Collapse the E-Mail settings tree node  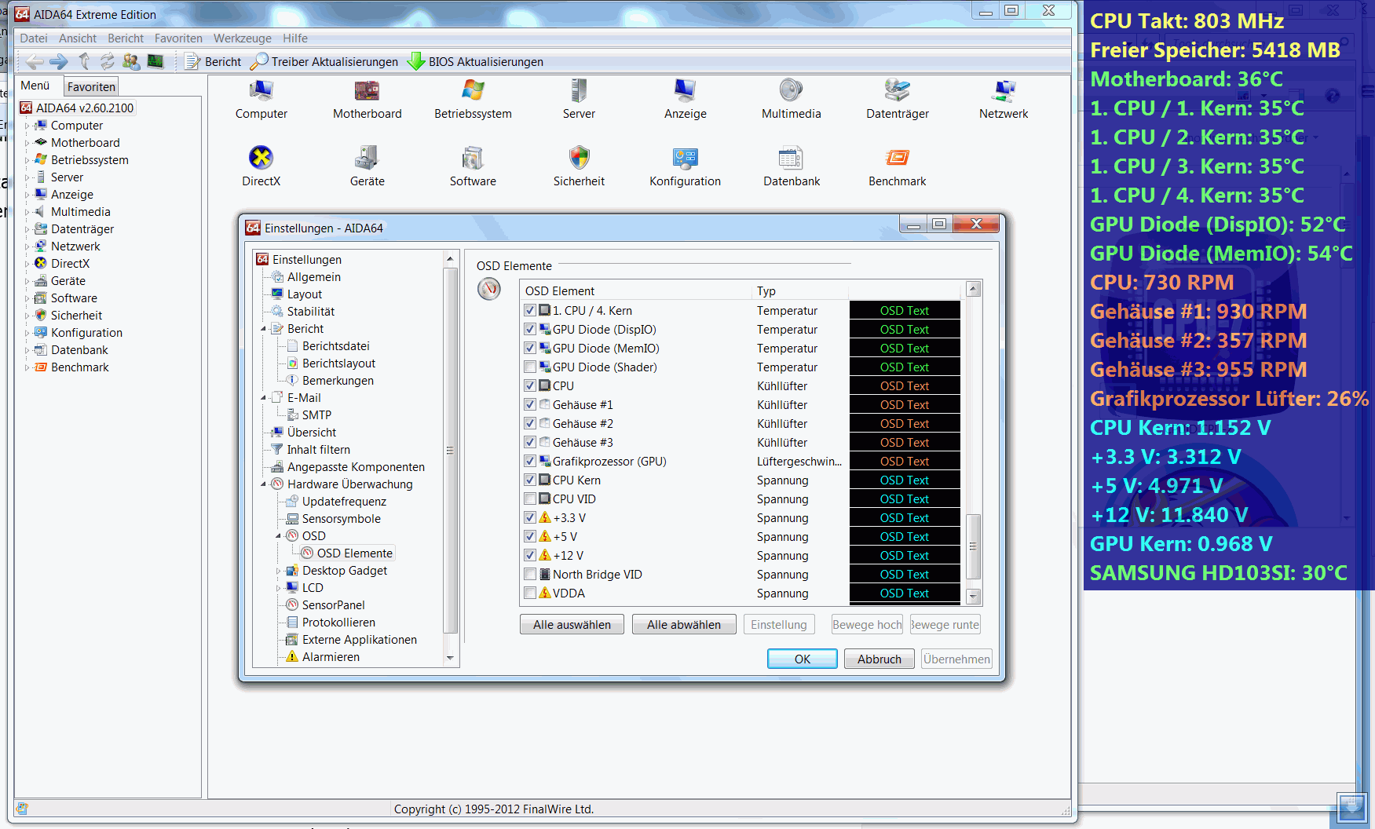click(x=263, y=398)
